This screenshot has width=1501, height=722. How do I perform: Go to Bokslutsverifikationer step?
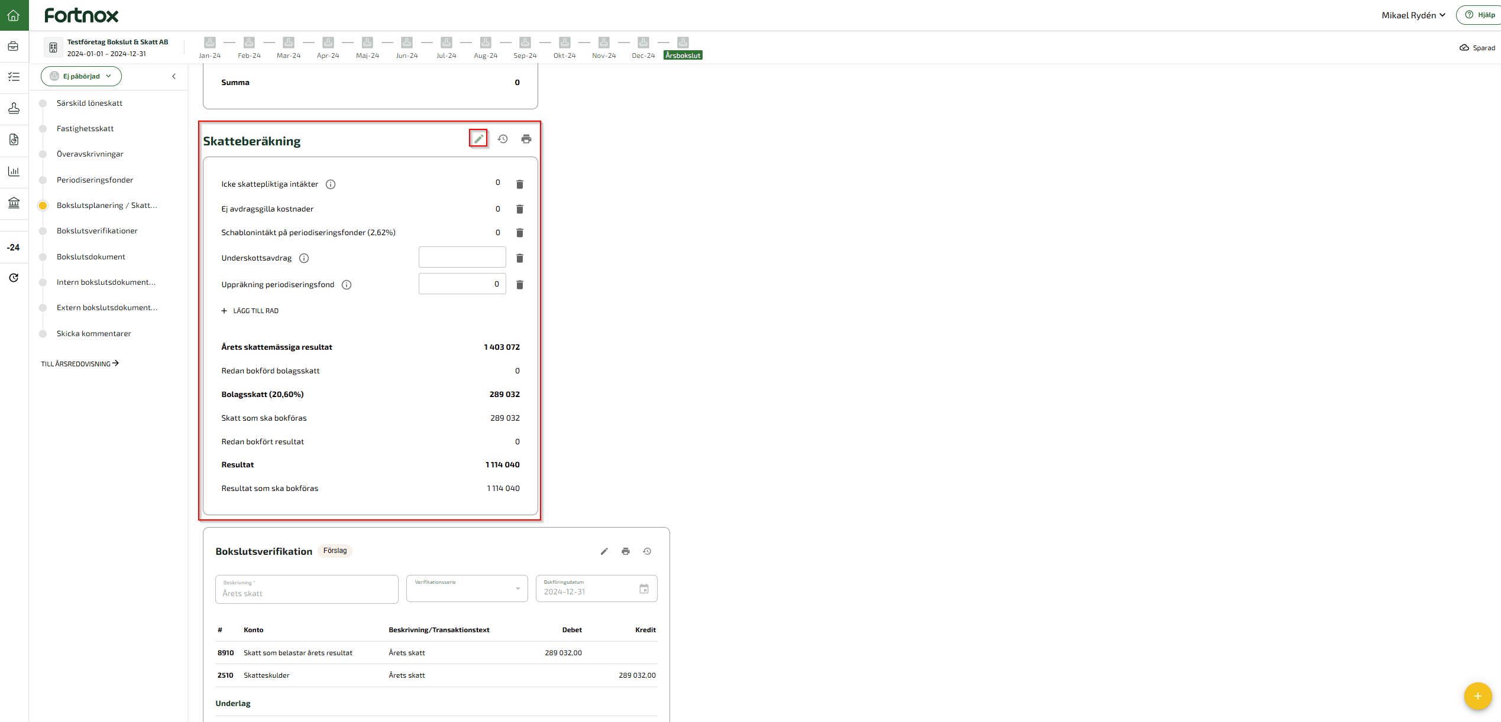coord(97,231)
